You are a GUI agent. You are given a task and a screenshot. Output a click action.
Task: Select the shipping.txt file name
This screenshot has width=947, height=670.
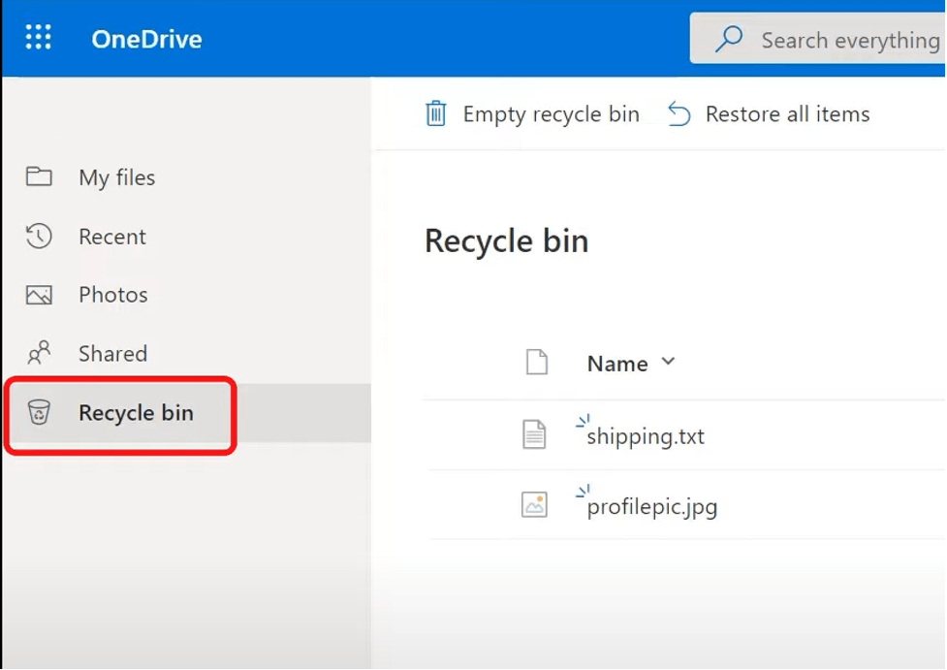tap(645, 435)
